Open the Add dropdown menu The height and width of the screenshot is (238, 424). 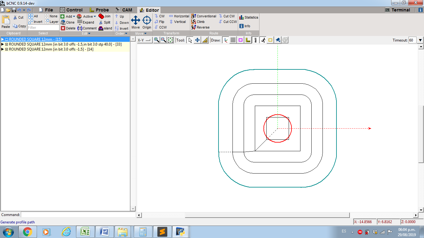tap(74, 16)
